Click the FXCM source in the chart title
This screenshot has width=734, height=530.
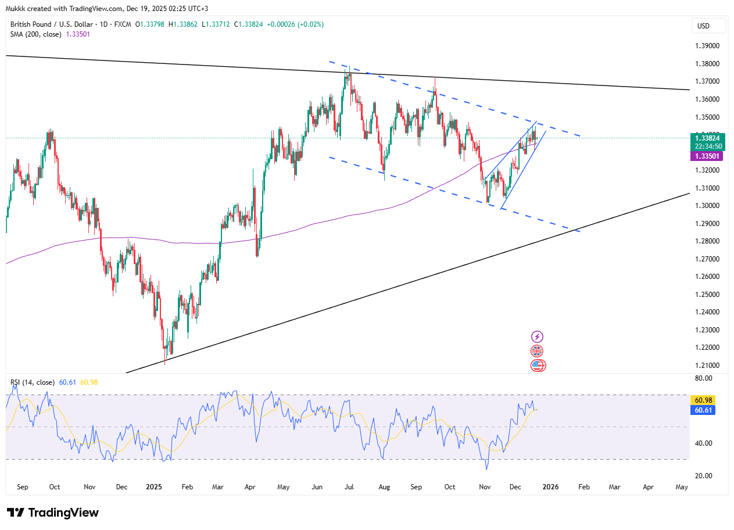coord(123,24)
